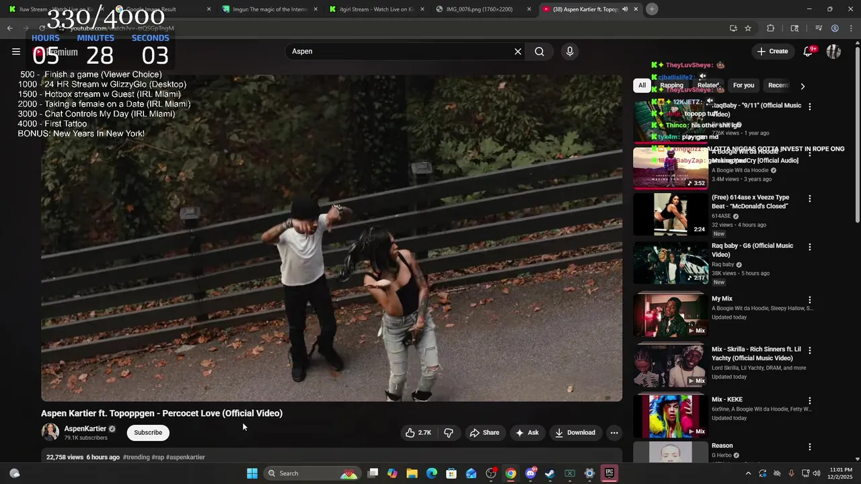
Task: Open the McDonald's Closed type beat thumbnail
Action: tap(671, 214)
